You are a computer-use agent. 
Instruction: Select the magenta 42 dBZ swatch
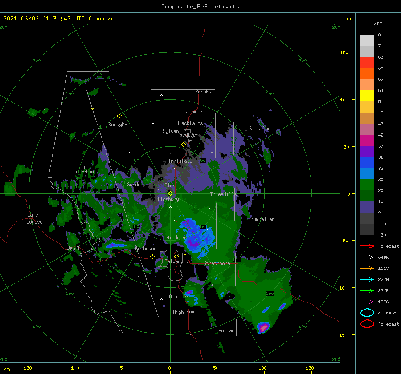point(367,140)
